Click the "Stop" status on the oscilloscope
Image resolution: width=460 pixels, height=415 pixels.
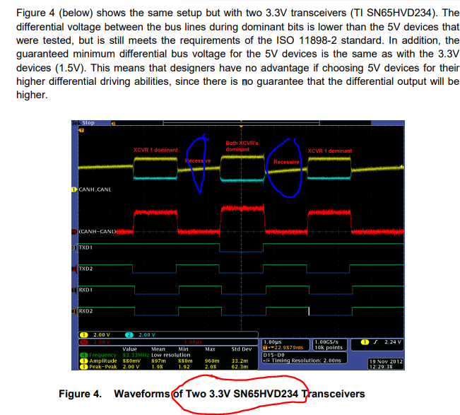(88, 123)
